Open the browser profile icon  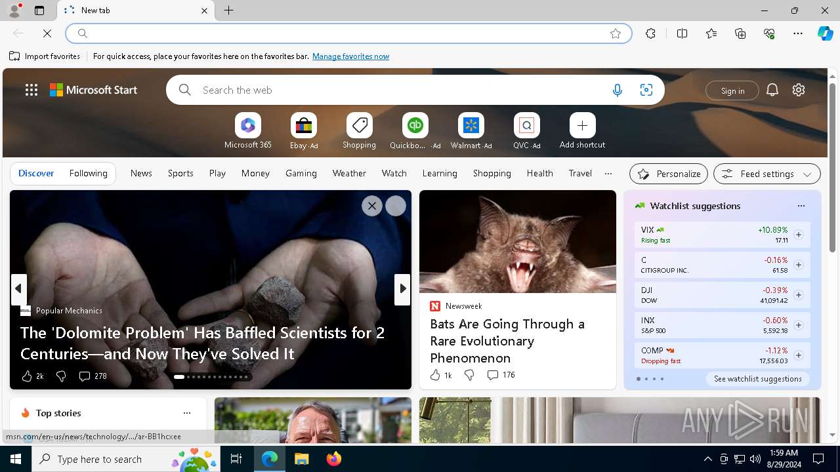[14, 10]
